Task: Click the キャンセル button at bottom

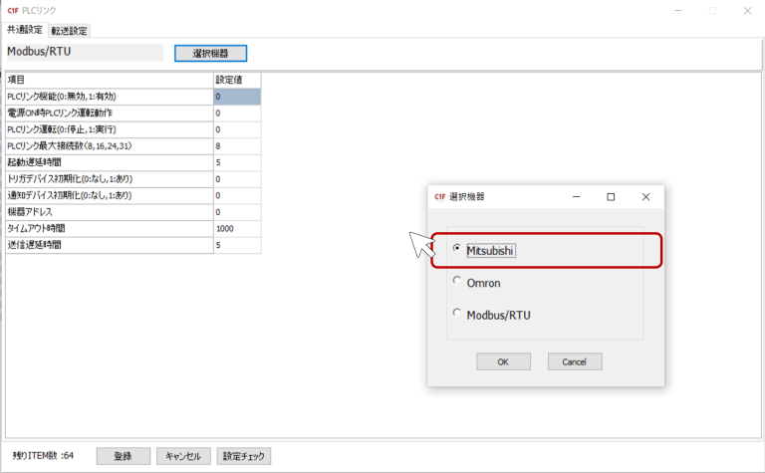Action: (x=183, y=456)
